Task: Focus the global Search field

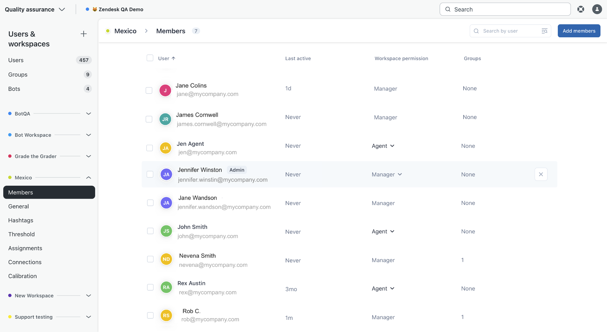Action: pyautogui.click(x=505, y=9)
